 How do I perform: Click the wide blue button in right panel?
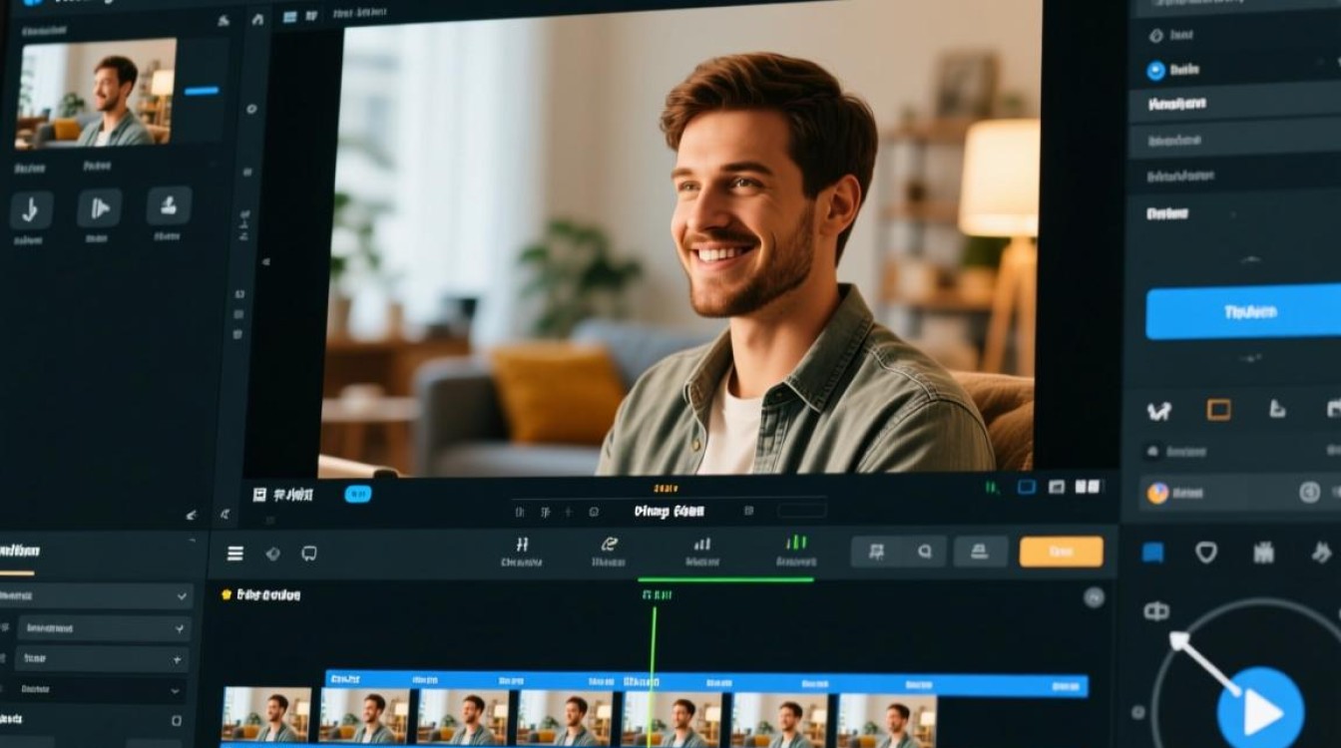pyautogui.click(x=1243, y=312)
